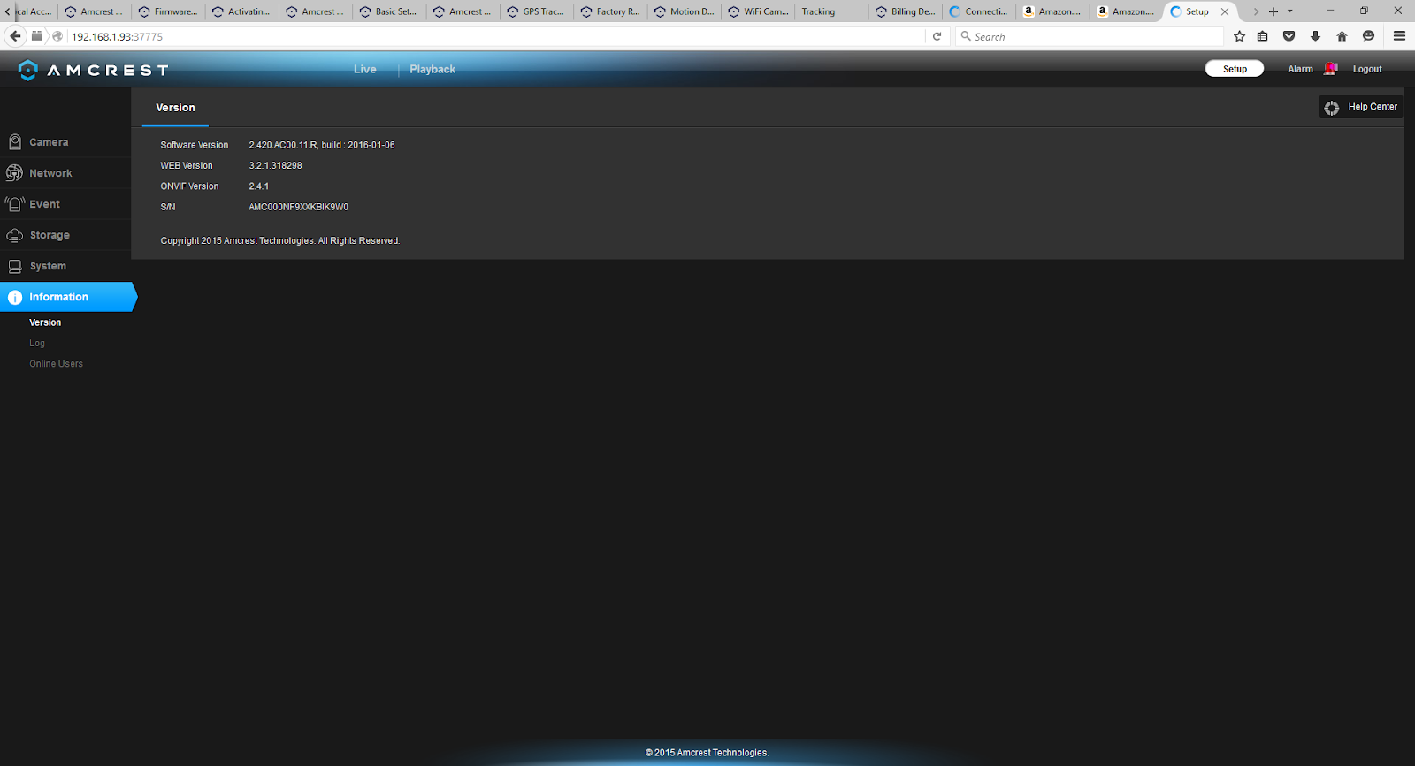Click serial number AMC000NF9XXKBIK9W0
The width and height of the screenshot is (1415, 766).
tap(298, 207)
